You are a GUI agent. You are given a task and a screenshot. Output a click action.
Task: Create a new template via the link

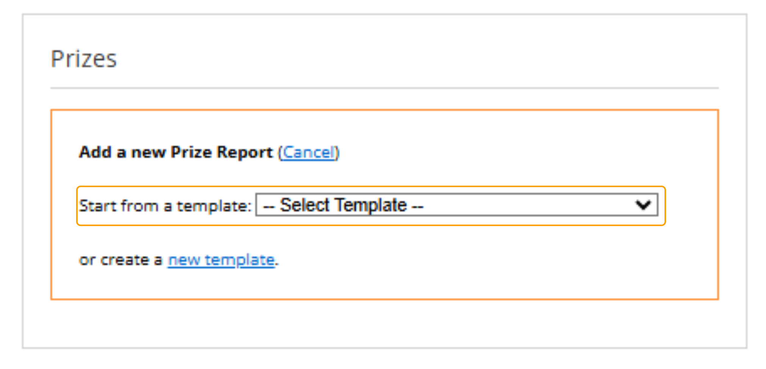pyautogui.click(x=221, y=260)
